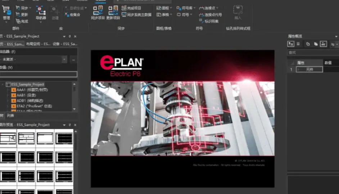The width and height of the screenshot is (339, 194).
Task: Open the 符号库 dropdown arrow
Action: (x=194, y=8)
